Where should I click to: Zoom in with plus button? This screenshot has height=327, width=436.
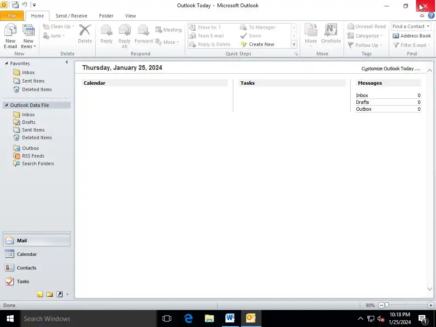click(431, 305)
